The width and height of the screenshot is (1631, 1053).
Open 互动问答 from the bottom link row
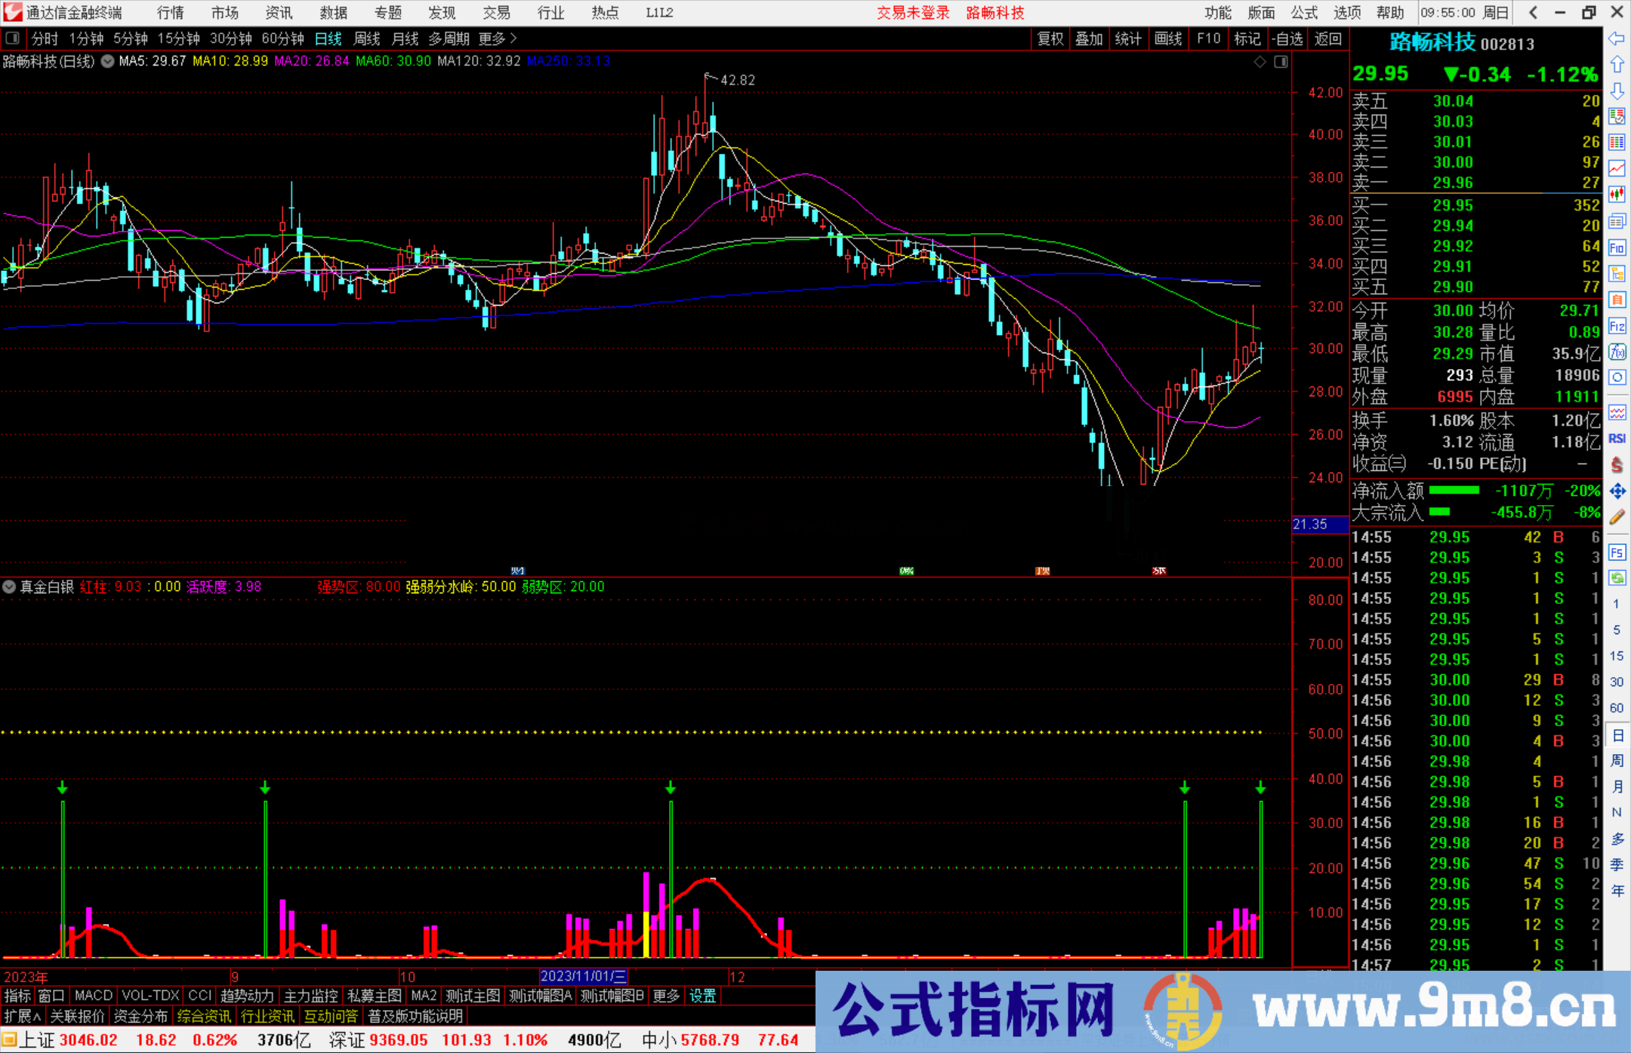click(331, 1016)
